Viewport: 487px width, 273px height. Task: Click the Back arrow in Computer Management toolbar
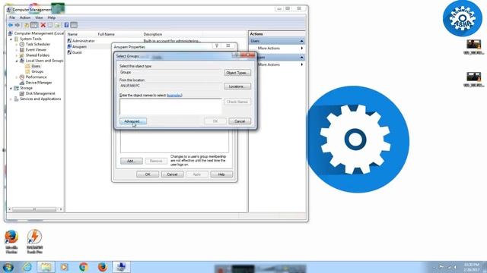tap(11, 25)
